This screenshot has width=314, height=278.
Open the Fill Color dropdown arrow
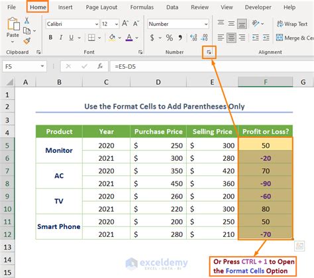[x=119, y=38]
